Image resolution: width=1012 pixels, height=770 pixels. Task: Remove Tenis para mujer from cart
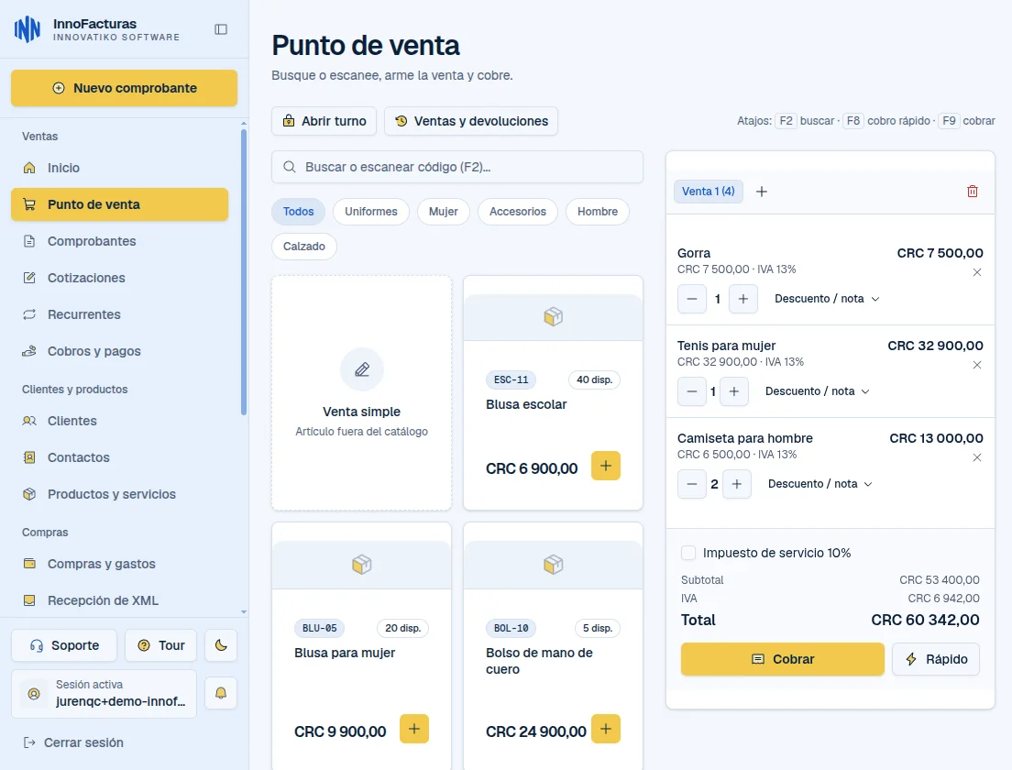click(x=976, y=365)
